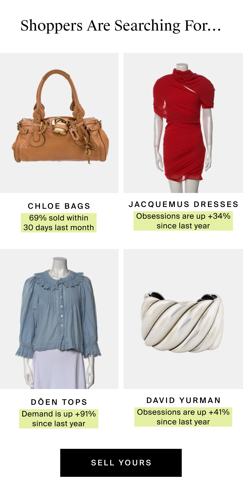Click the '69% sold within 30 days' highlight
The image size is (243, 500).
tap(59, 223)
